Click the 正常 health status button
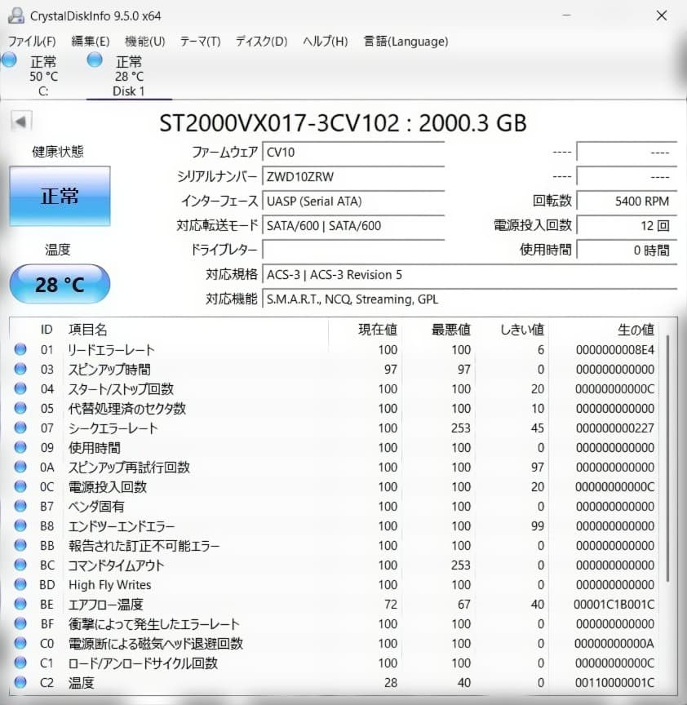Viewport: 687px width, 705px height. tap(60, 196)
